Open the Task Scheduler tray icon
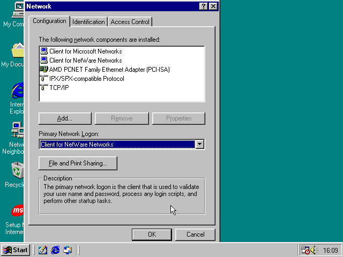The width and height of the screenshot is (343, 257). (305, 250)
